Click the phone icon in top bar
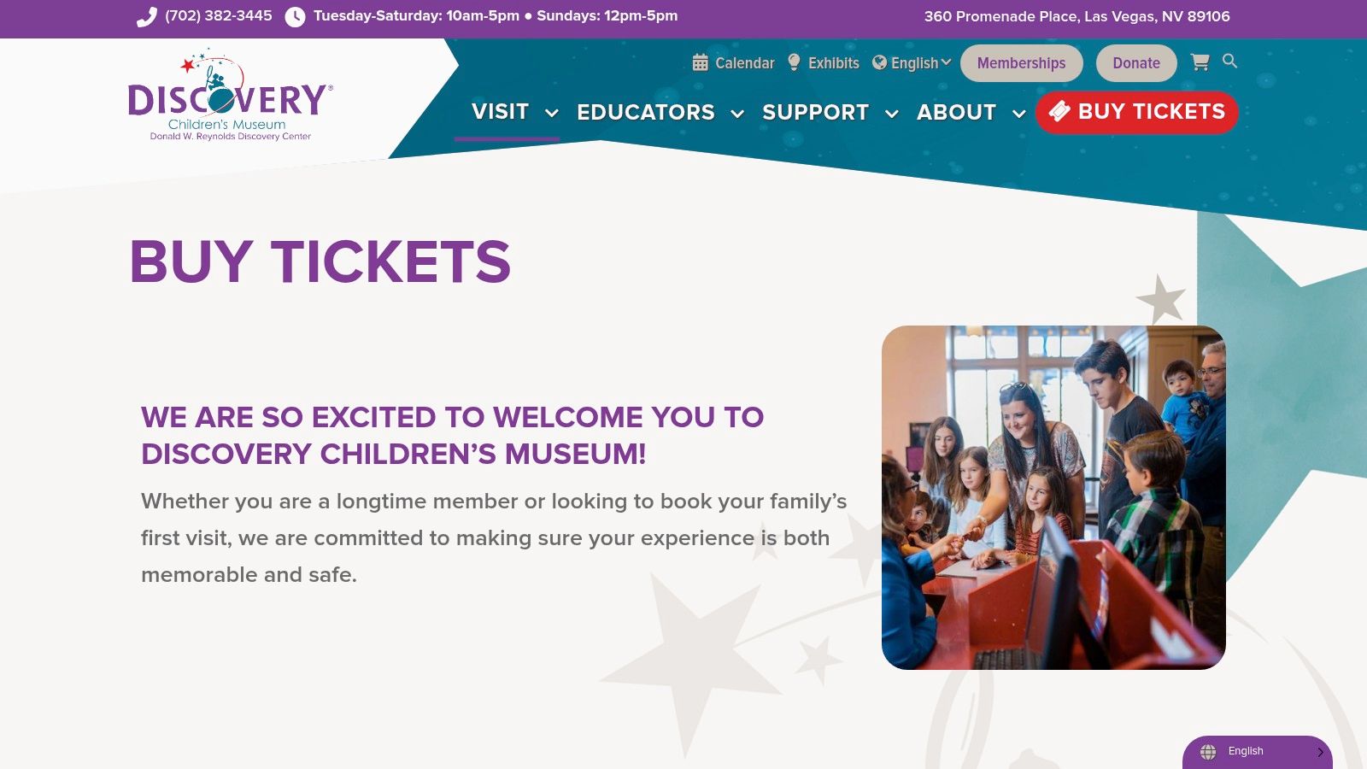Screen dimensions: 1367x769 (x=147, y=17)
